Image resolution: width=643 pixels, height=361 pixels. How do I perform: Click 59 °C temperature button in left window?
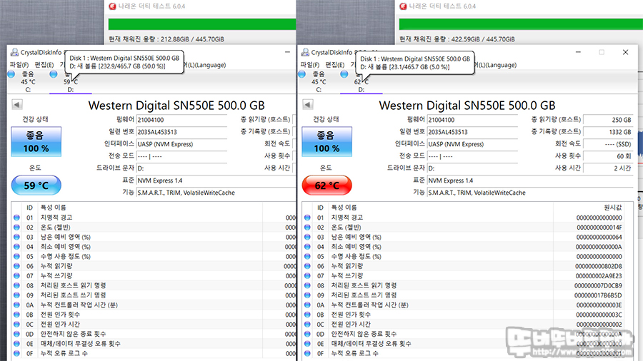click(x=36, y=185)
